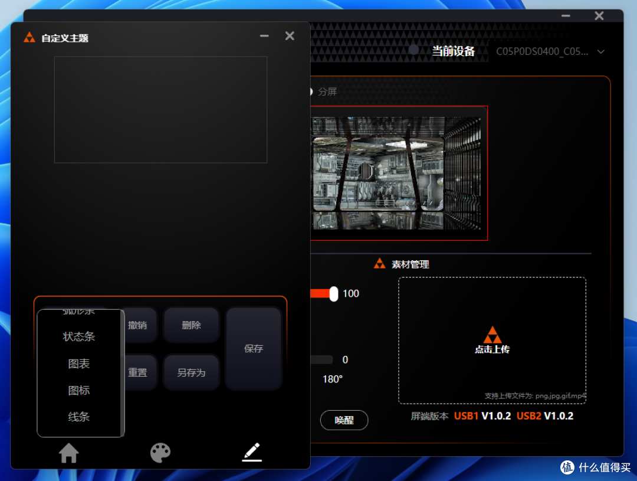Select 图标 from the component list
This screenshot has height=481, width=637.
(x=79, y=390)
